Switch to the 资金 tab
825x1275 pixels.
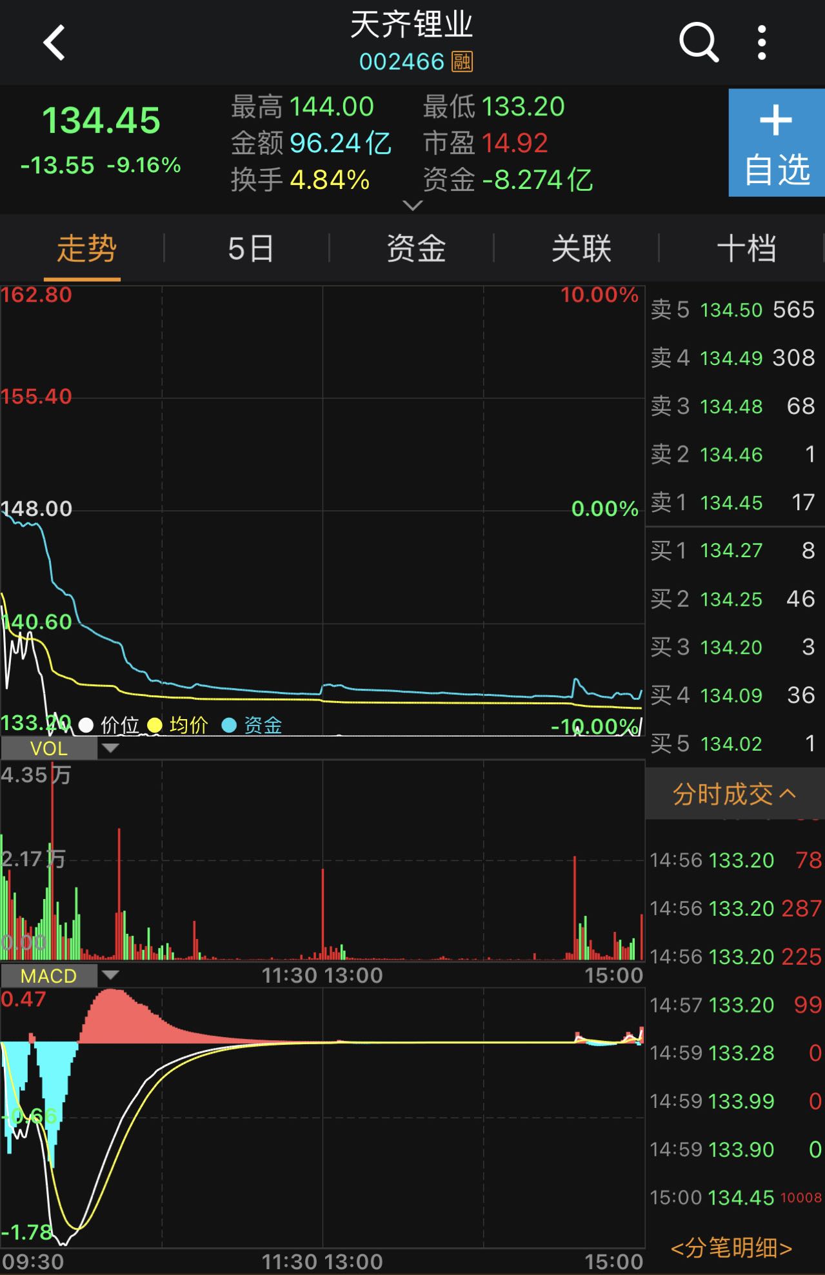click(x=415, y=249)
